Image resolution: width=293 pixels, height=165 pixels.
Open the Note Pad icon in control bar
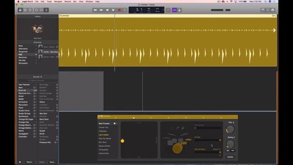point(268,10)
